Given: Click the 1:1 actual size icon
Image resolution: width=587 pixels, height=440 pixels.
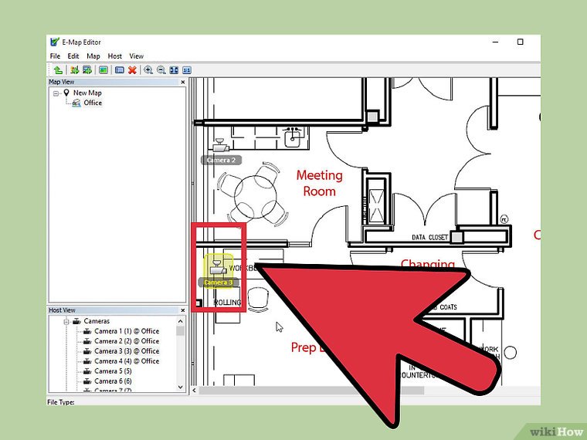Looking at the screenshot, I should [x=185, y=69].
